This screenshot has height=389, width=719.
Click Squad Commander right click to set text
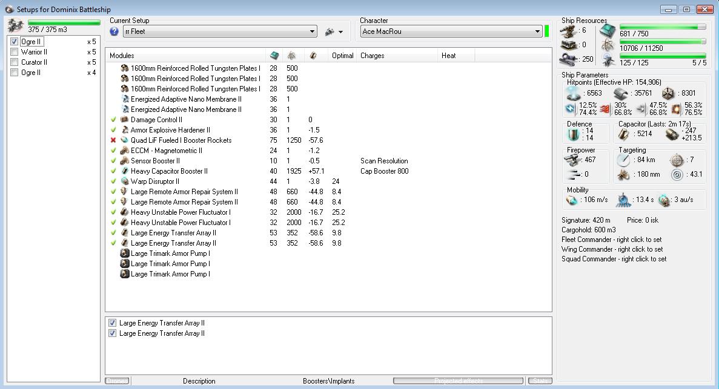tap(614, 259)
